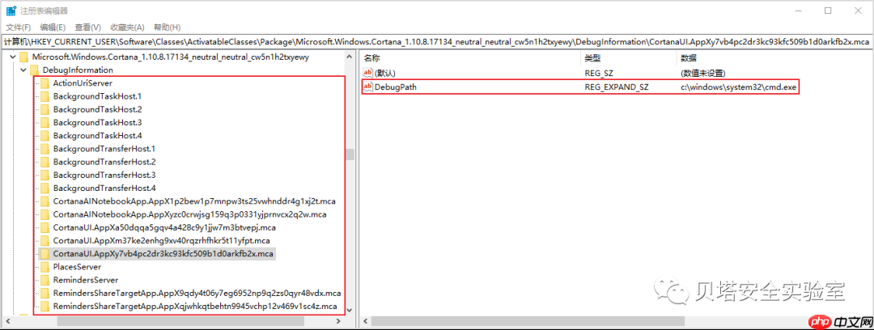Click the tree pane horizontal scrollbar left arrow
The width and height of the screenshot is (874, 330).
(x=6, y=321)
